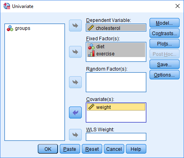Click OK to run the analysis
Viewport: 184px width, 158px height.
(48, 149)
